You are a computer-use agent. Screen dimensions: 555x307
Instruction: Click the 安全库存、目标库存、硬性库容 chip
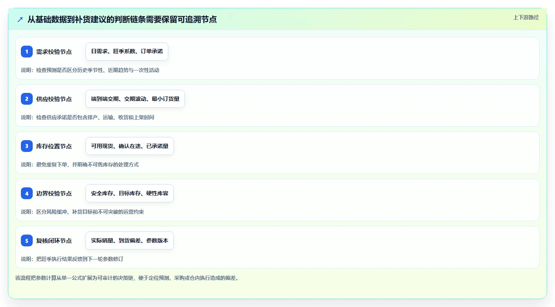pos(130,193)
